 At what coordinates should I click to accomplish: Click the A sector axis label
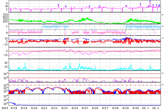coord(7,33)
